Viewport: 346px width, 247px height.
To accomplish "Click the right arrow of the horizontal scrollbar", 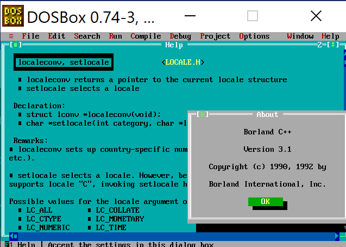I will coord(337,236).
